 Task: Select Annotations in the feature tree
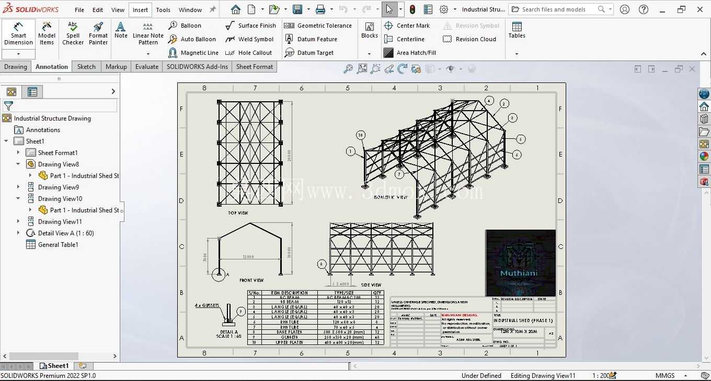click(x=43, y=130)
